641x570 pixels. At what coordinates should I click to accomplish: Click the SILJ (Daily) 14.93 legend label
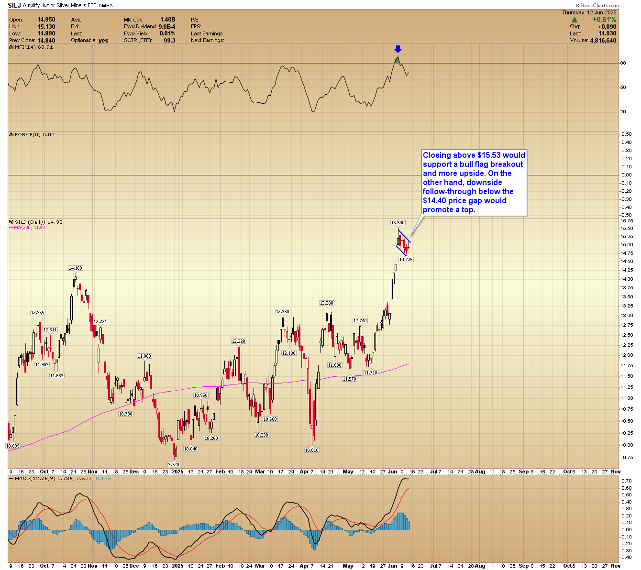point(39,222)
